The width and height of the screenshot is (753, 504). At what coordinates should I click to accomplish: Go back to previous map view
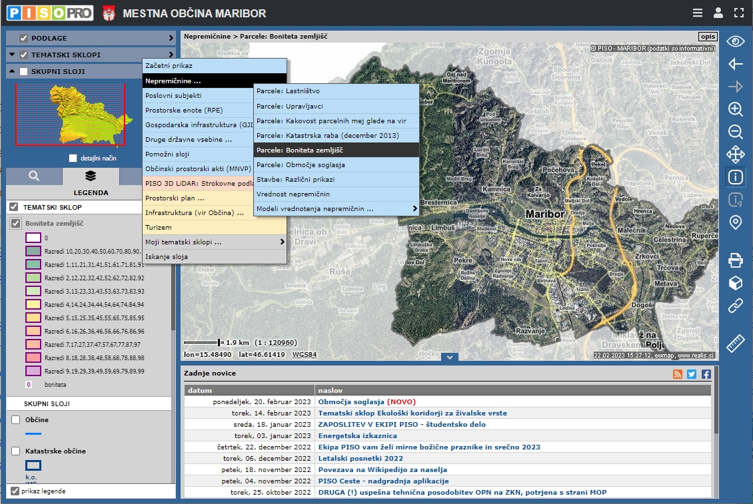click(x=735, y=64)
